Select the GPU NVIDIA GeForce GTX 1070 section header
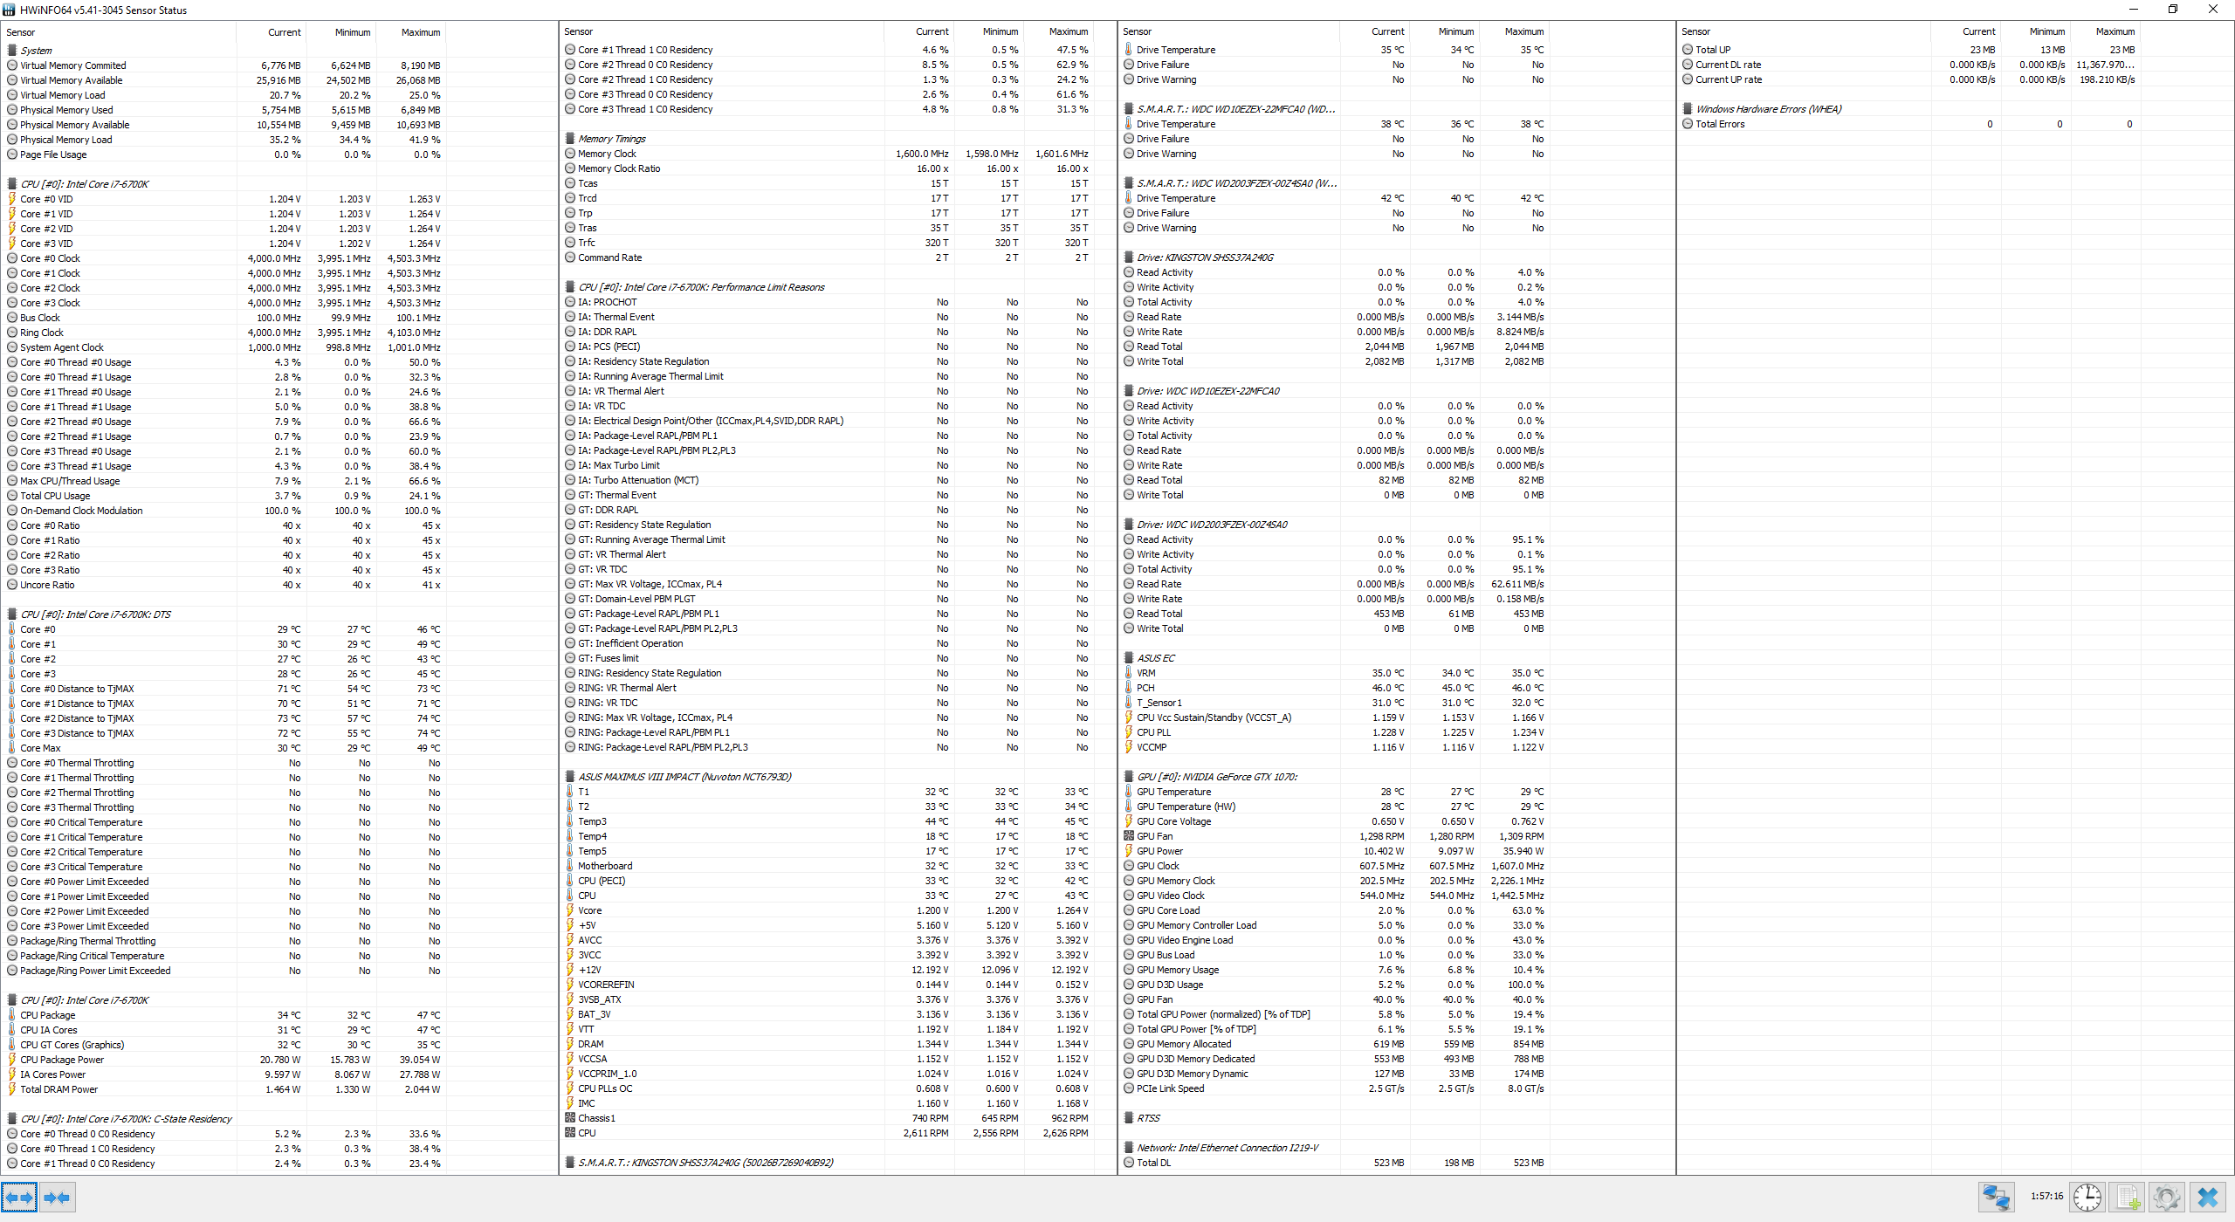This screenshot has height=1222, width=2235. coord(1216,777)
